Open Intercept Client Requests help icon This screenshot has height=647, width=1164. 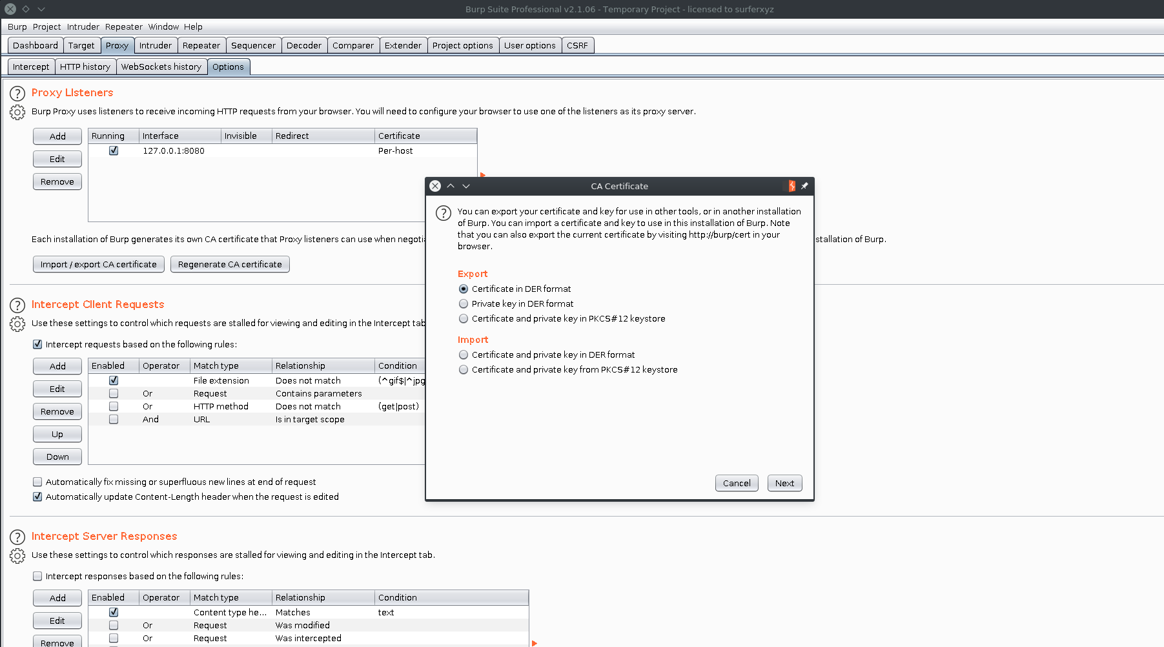(x=17, y=305)
